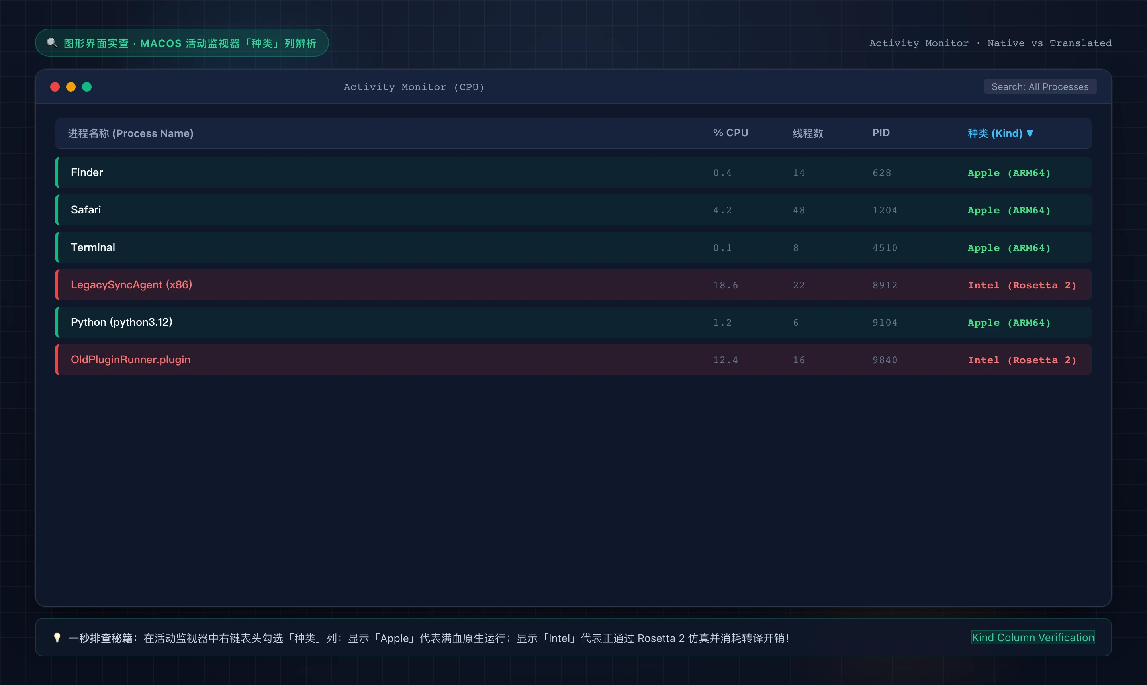Sort by the Process Name column header
This screenshot has width=1147, height=685.
tap(131, 133)
